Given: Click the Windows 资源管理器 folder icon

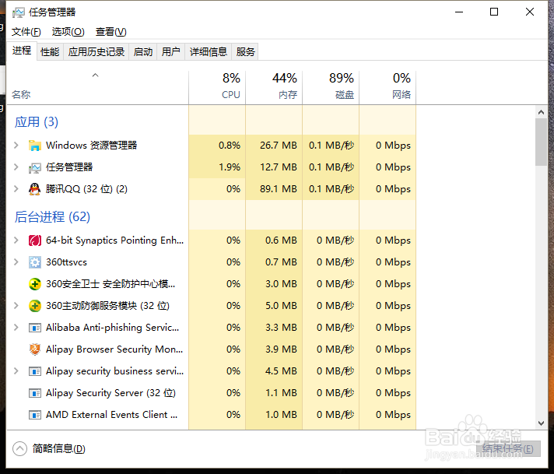Looking at the screenshot, I should pyautogui.click(x=34, y=146).
